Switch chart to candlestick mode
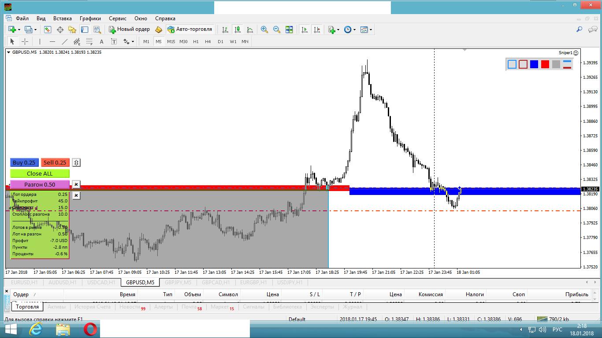 pos(238,29)
